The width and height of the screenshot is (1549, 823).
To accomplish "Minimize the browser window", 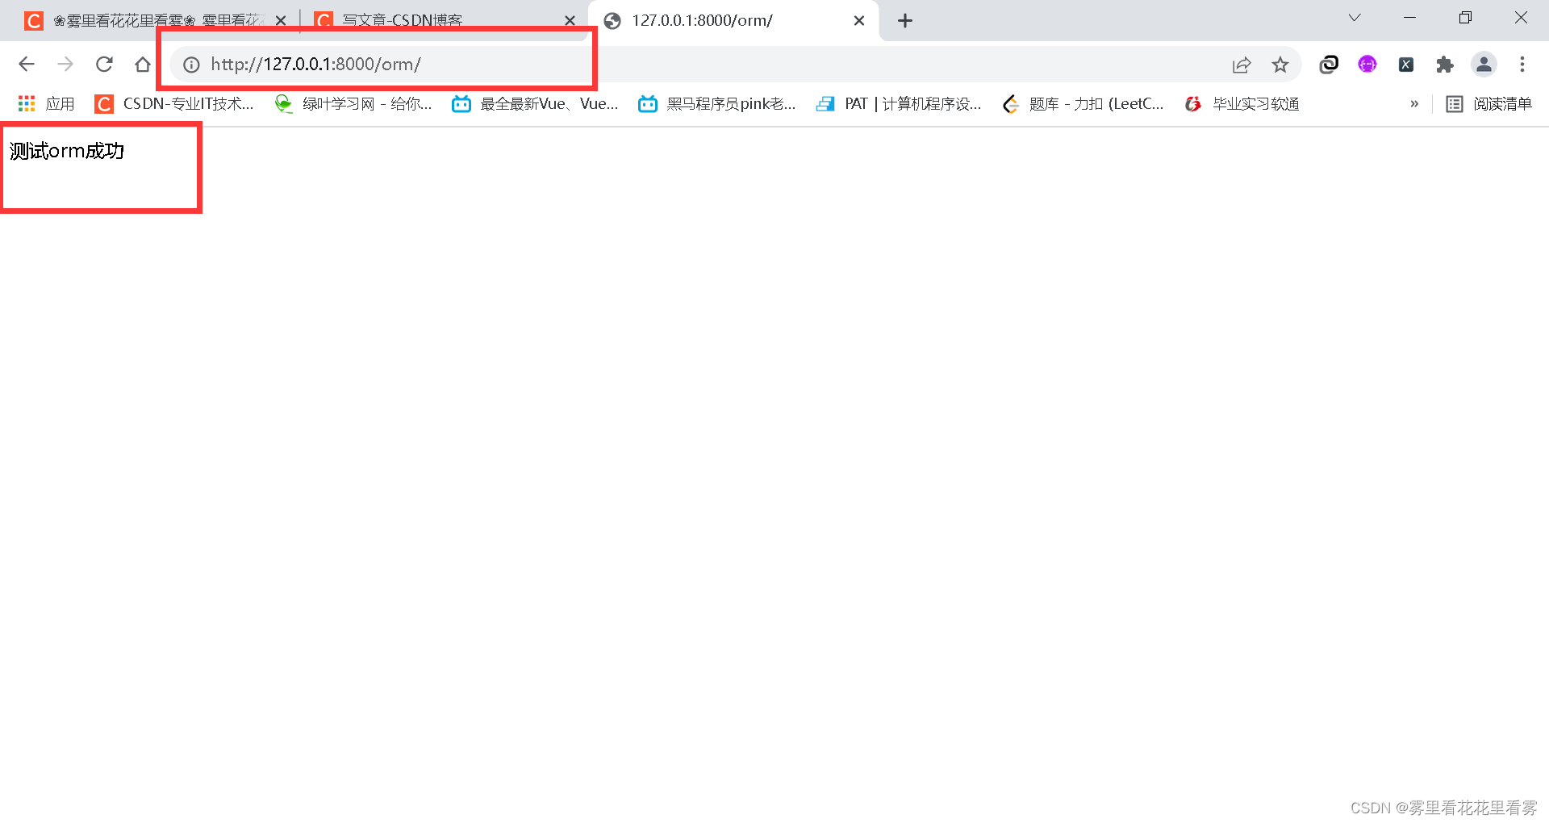I will 1410,18.
